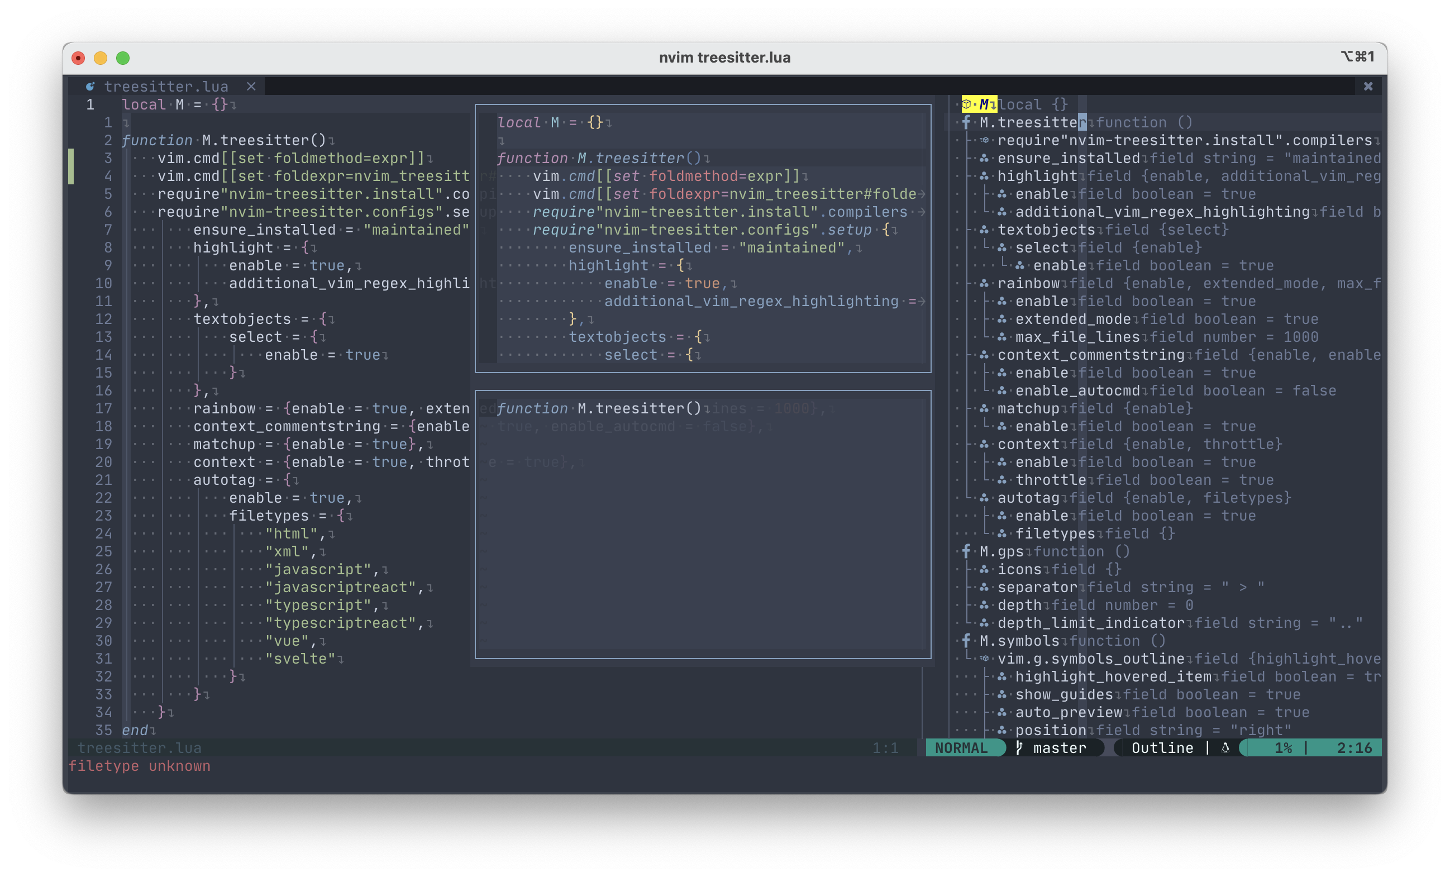Click the field icon next to rainbow
The image size is (1450, 877).
pyautogui.click(x=985, y=283)
